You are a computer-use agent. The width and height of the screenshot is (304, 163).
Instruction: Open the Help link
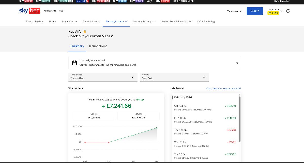61,11
